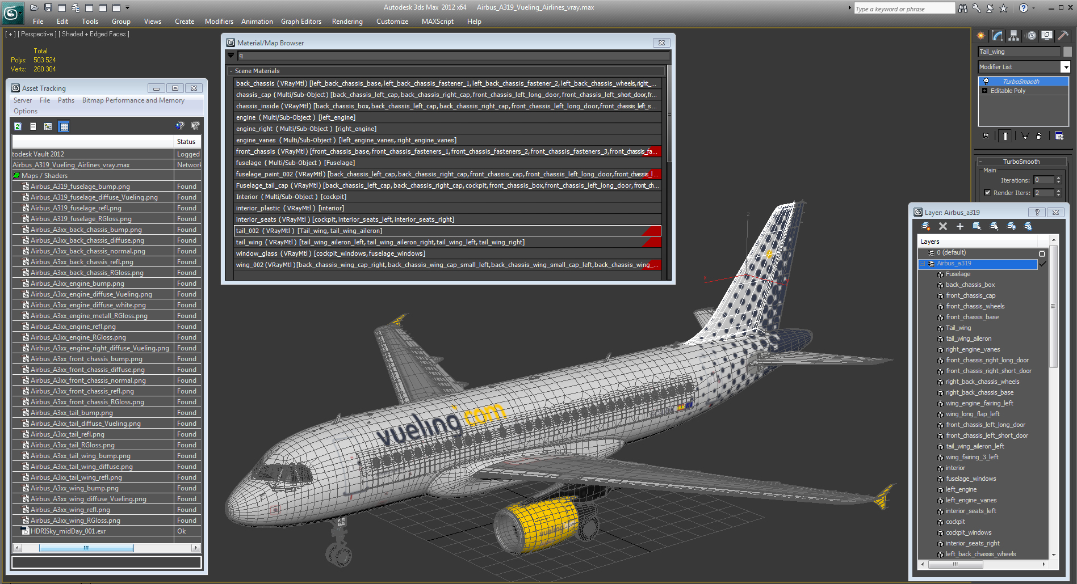1077x584 pixels.
Task: Expand Editable Poly in modifier stack
Action: tap(985, 91)
